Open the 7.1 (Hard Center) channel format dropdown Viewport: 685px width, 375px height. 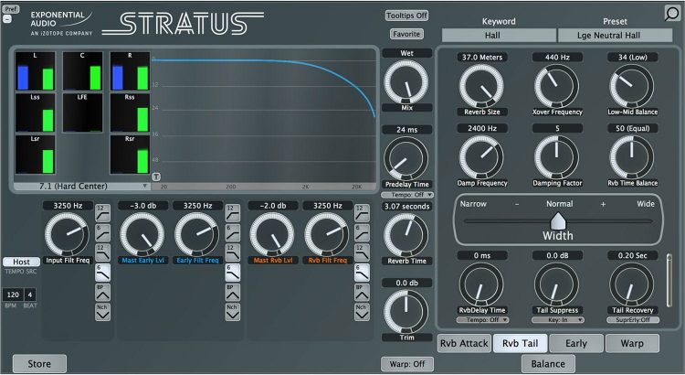click(81, 186)
